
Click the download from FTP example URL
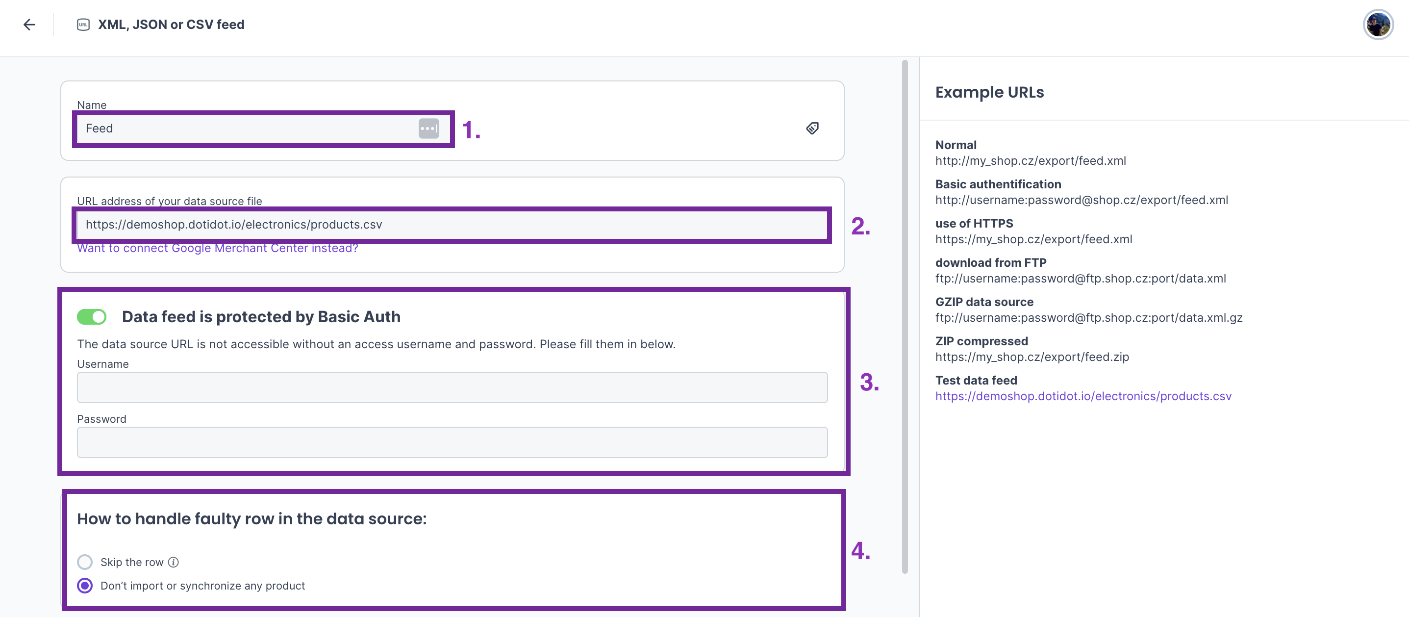[1080, 279]
